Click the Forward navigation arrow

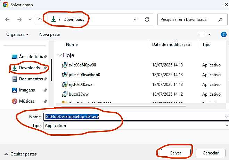click(19, 19)
